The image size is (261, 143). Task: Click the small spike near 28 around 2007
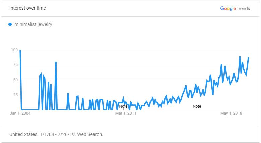[68, 93]
